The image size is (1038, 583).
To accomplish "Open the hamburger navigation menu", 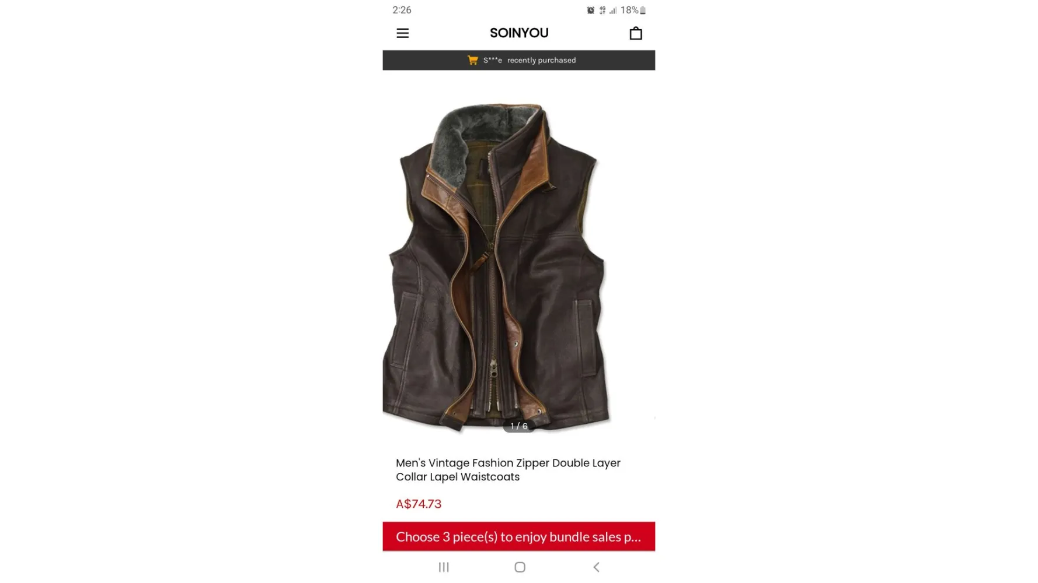I will point(402,33).
